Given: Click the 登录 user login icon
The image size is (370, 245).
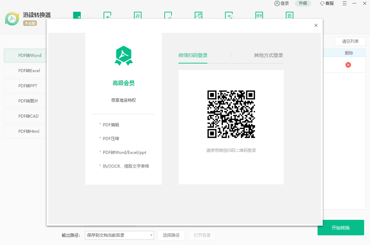Looking at the screenshot, I should [277, 3].
